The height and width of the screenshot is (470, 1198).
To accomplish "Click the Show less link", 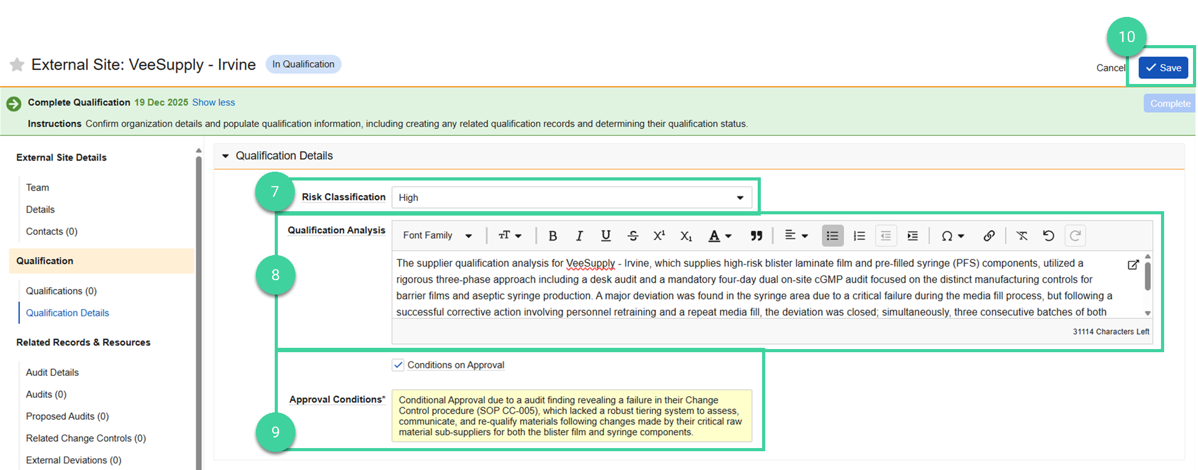I will coord(213,102).
